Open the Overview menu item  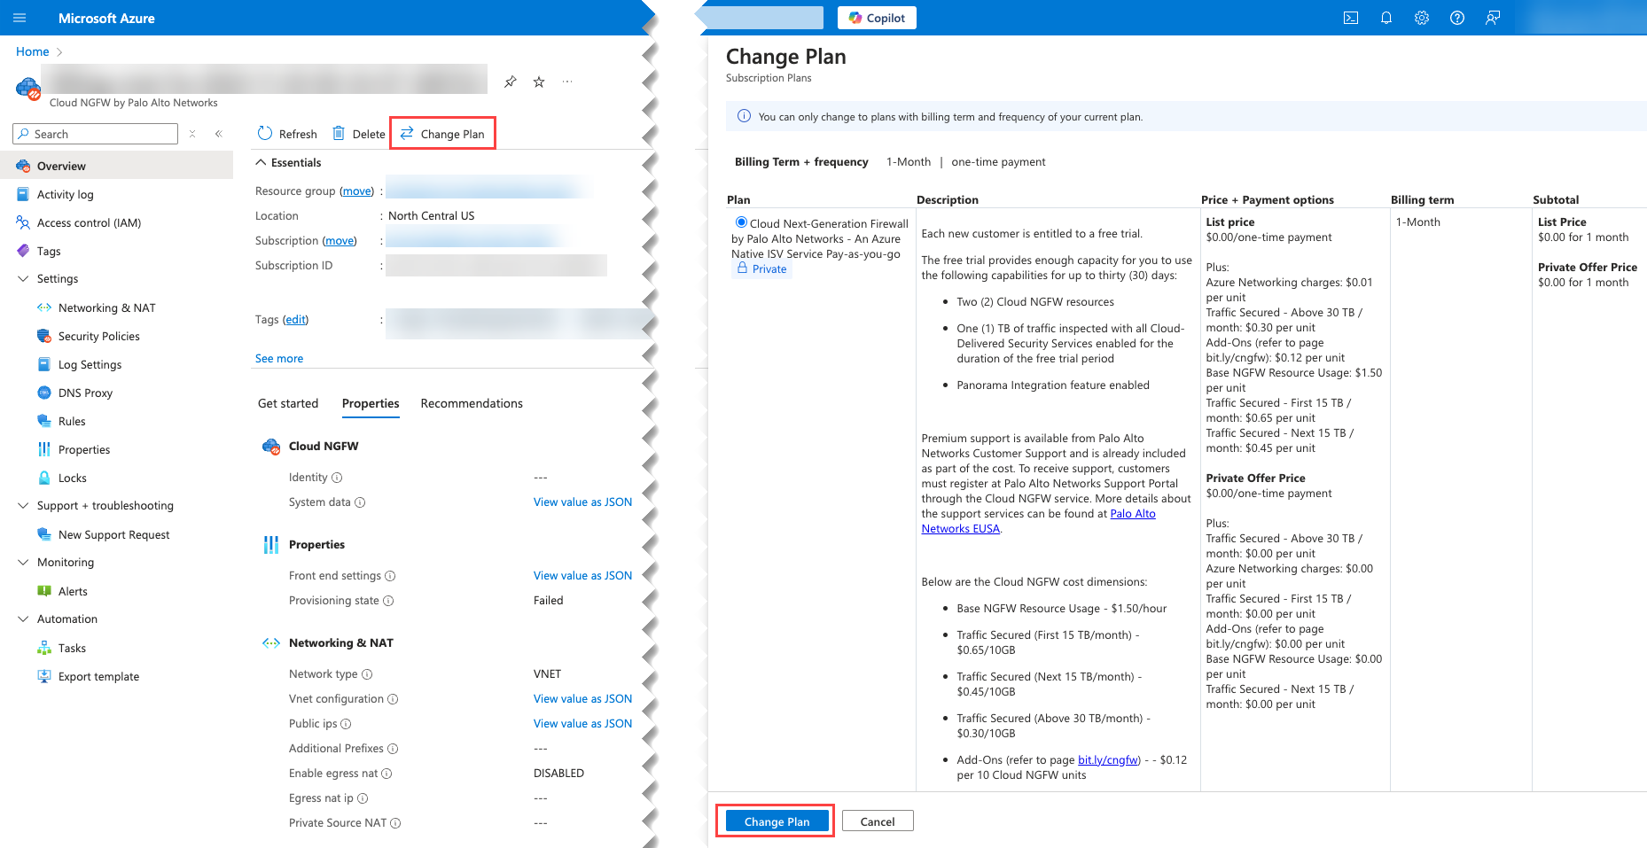(117, 166)
